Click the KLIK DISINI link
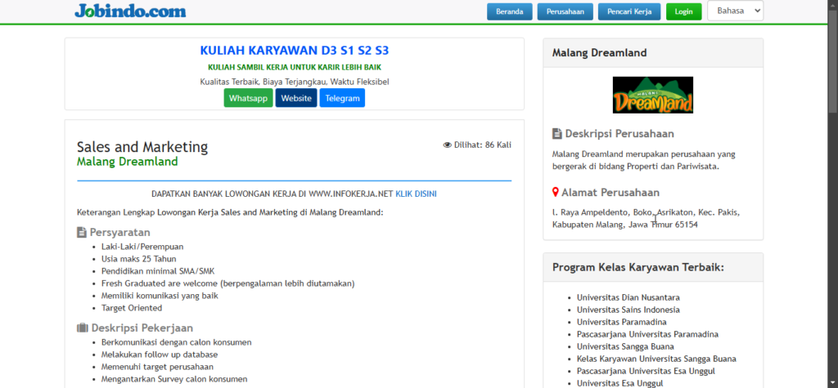838x388 pixels. [x=416, y=194]
